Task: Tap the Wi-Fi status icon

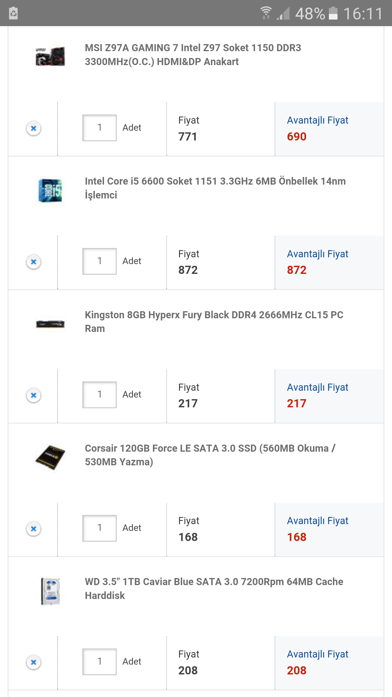Action: 266,13
